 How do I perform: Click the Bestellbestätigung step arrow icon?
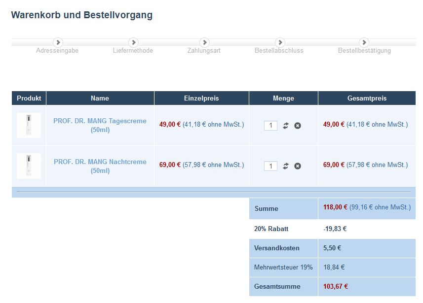coord(364,42)
